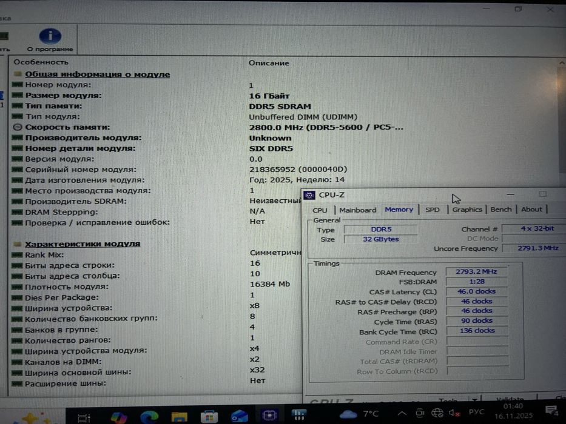Select the "Размер модуля" row
The width and height of the screenshot is (566, 424).
click(x=152, y=96)
